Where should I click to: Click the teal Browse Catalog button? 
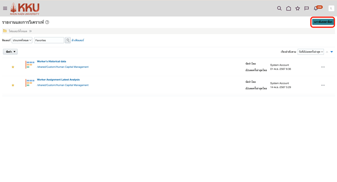coord(323,22)
